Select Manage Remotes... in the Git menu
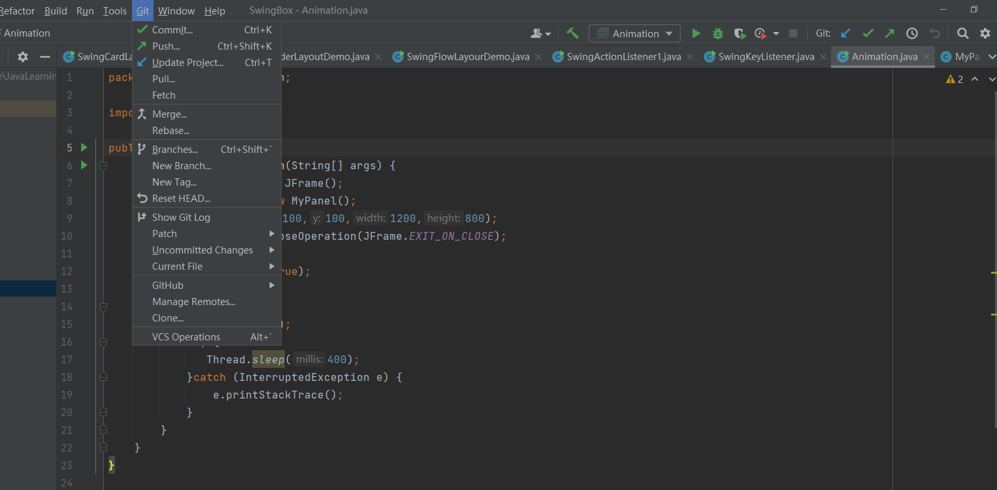The image size is (997, 490). (206, 302)
